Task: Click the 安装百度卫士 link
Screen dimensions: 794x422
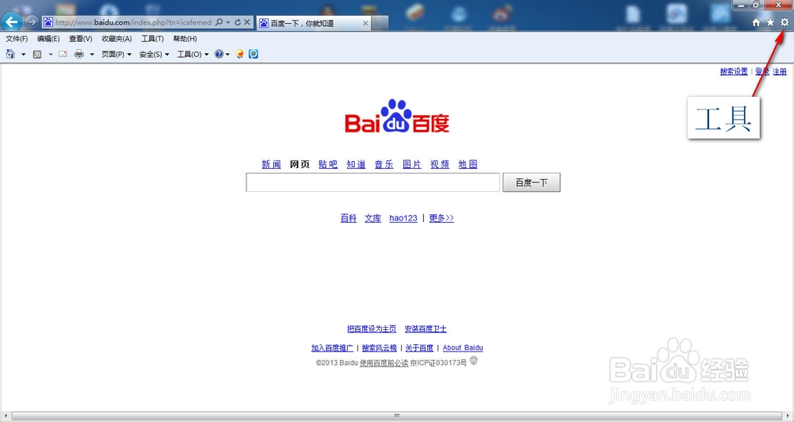Action: tap(426, 329)
